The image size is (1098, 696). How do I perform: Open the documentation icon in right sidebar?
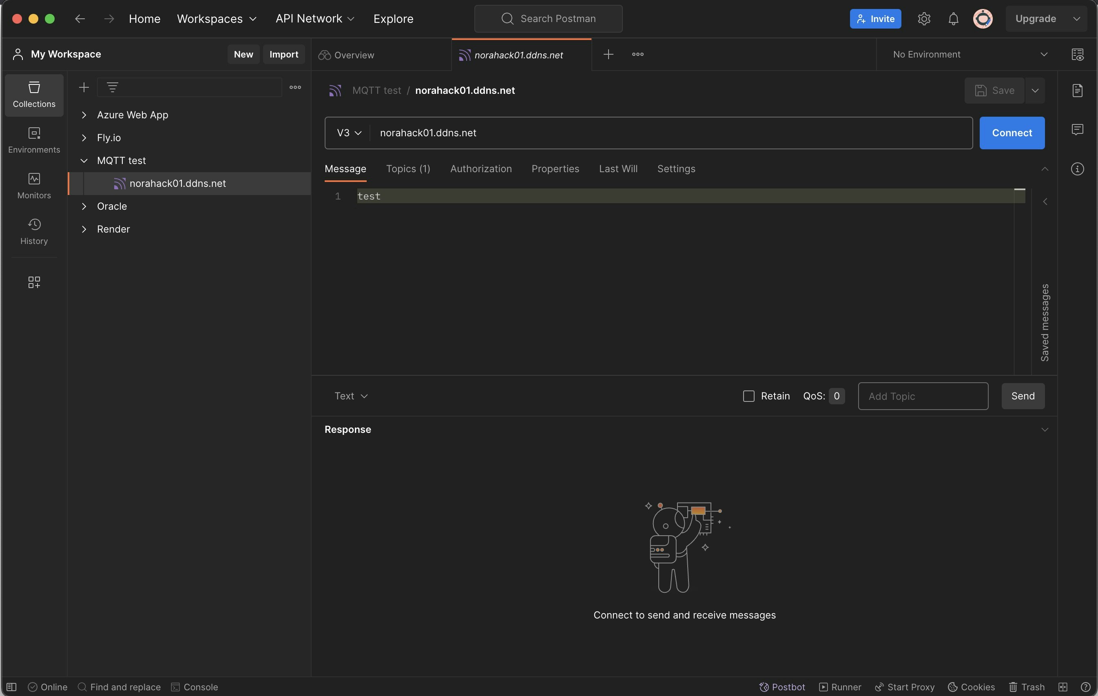[x=1077, y=90]
